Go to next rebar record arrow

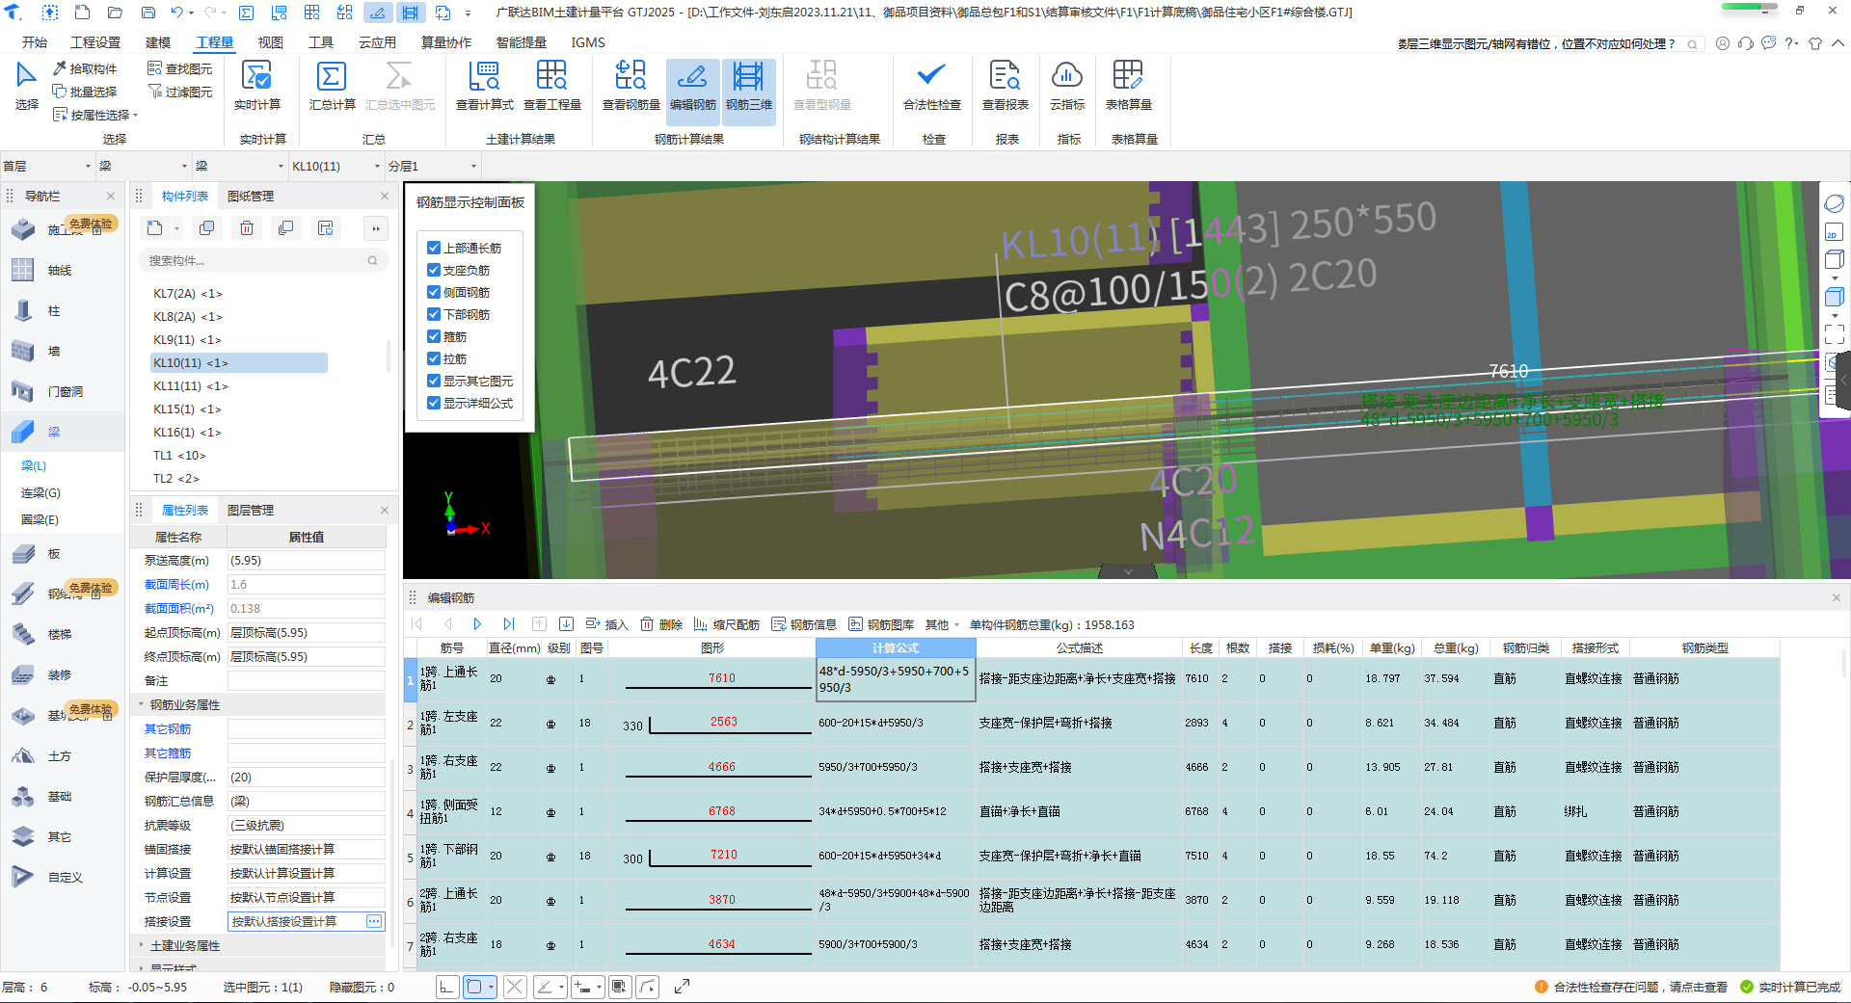pyautogui.click(x=477, y=624)
